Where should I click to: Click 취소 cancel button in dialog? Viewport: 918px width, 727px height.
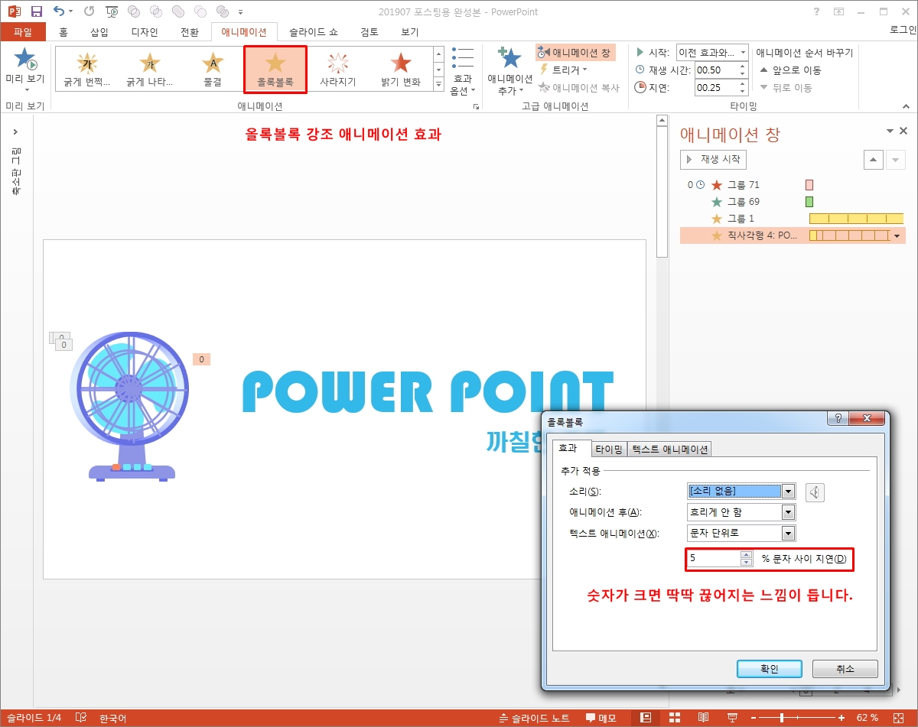[845, 668]
